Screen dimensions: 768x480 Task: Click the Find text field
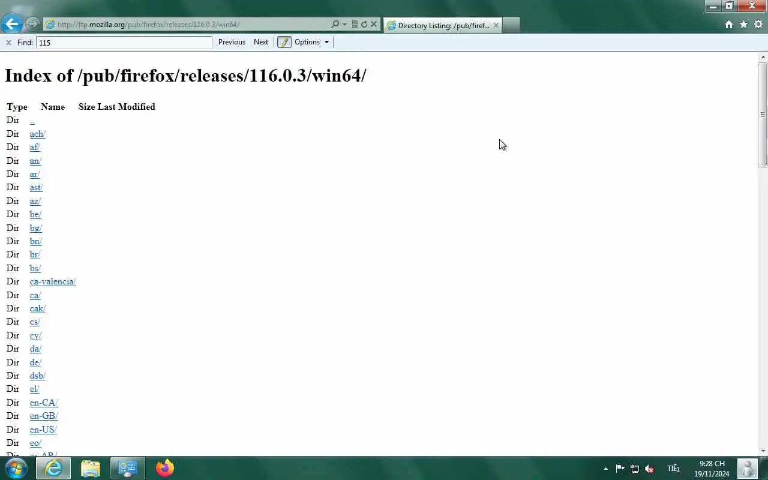pyautogui.click(x=124, y=43)
